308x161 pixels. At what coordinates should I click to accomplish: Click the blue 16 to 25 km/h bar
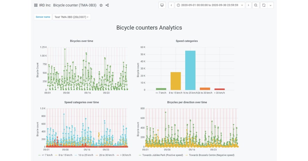coord(190,70)
